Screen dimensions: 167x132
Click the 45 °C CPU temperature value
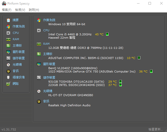tap(99, 34)
